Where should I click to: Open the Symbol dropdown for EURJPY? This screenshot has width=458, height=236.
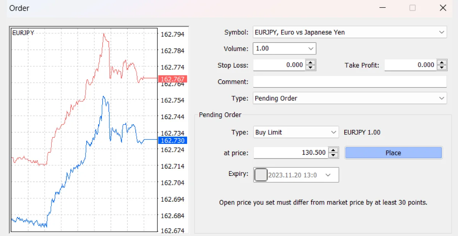click(442, 32)
